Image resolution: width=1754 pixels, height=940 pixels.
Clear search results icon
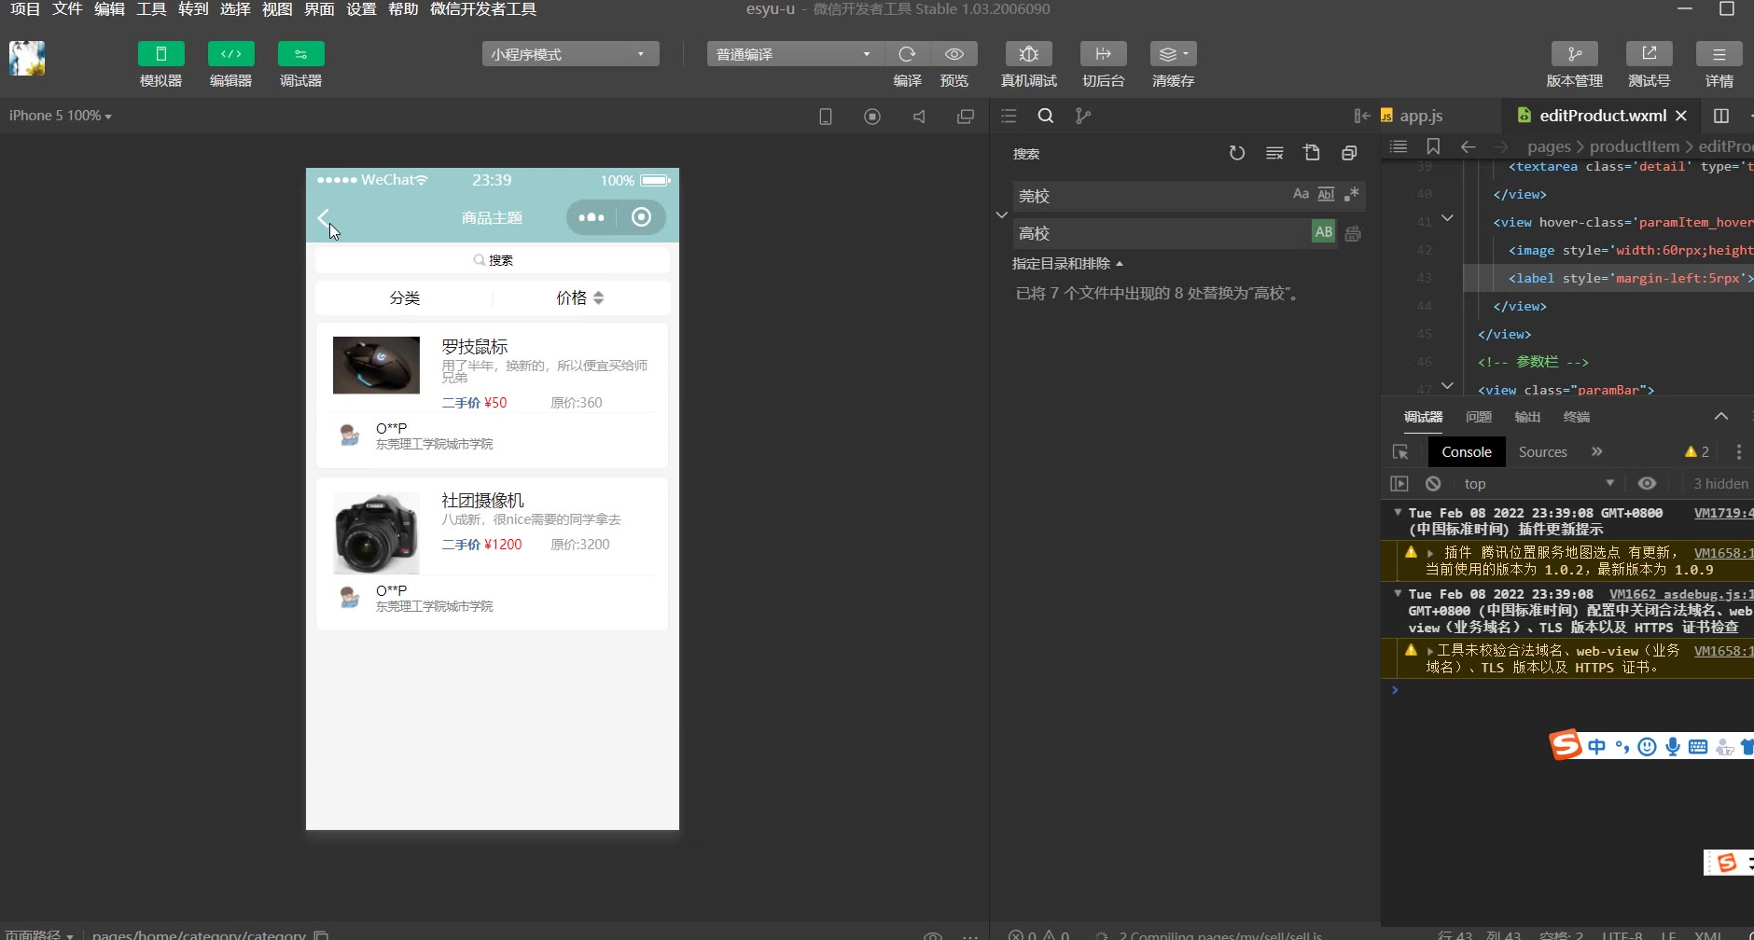[x=1274, y=153]
